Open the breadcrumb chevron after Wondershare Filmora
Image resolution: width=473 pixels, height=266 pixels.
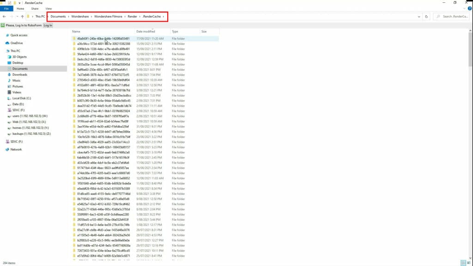click(x=125, y=17)
